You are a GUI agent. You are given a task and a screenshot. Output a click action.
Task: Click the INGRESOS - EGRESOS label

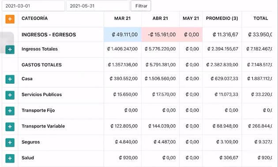49,34
